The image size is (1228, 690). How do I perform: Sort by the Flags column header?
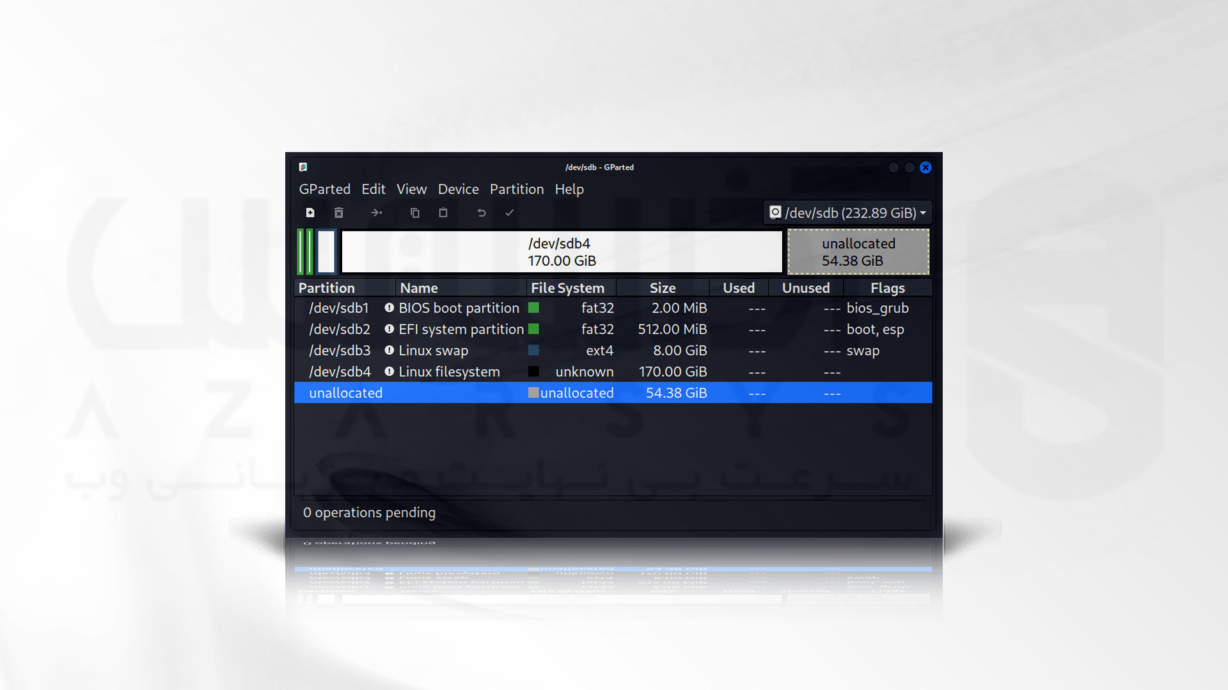click(x=888, y=288)
